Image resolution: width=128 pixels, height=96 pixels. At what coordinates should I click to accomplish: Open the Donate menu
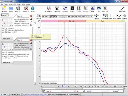pos(28,4)
